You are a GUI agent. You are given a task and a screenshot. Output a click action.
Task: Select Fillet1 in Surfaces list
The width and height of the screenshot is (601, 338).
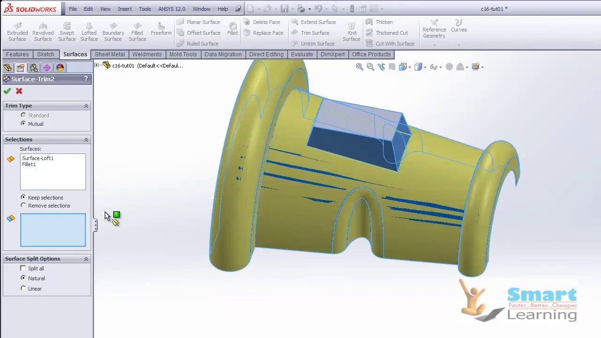tap(29, 164)
